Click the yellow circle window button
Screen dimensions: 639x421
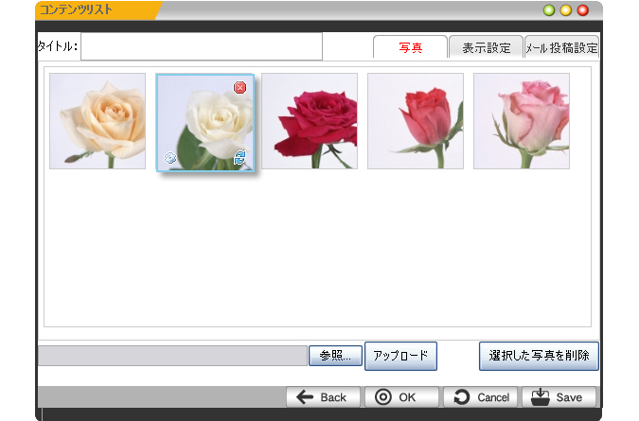tap(566, 10)
